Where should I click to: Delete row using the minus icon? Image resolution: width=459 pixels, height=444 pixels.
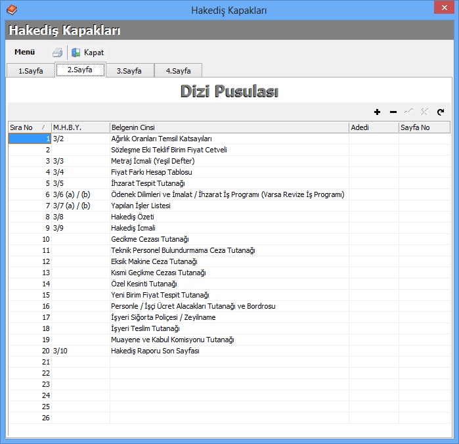[x=393, y=112]
